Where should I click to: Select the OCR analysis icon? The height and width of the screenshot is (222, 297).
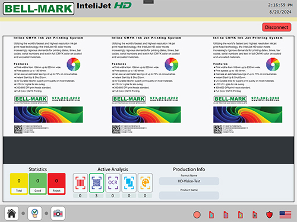(113, 183)
